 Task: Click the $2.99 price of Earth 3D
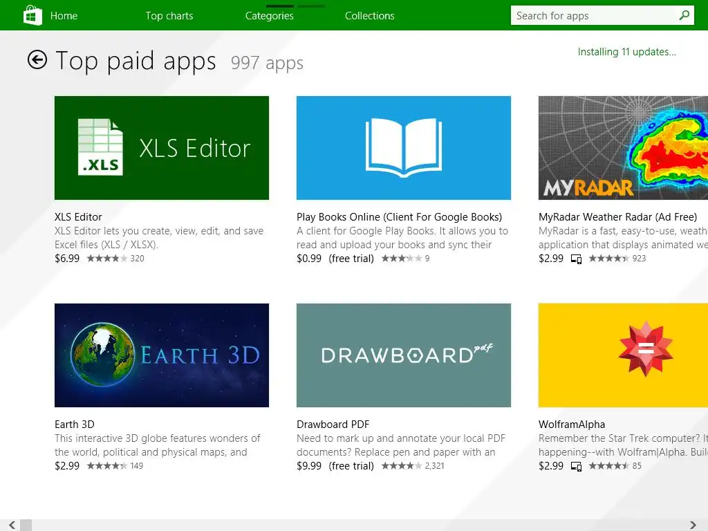click(x=67, y=465)
